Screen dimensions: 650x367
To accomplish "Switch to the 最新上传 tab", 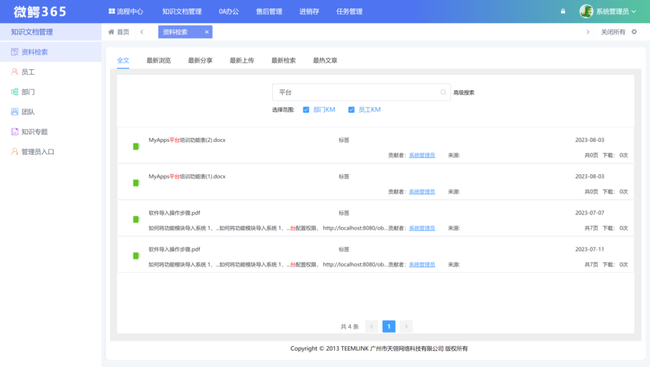I will tap(241, 60).
